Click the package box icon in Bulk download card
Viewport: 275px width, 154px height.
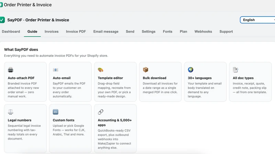pyautogui.click(x=145, y=70)
